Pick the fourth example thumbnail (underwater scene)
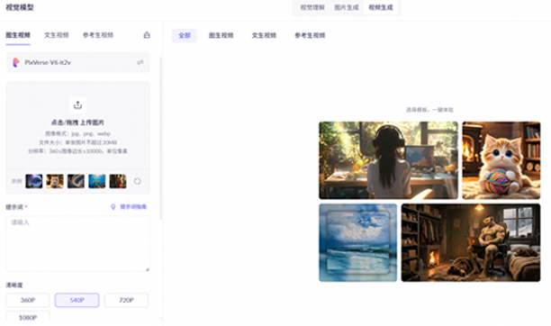The height and width of the screenshot is (326, 551). click(x=97, y=181)
